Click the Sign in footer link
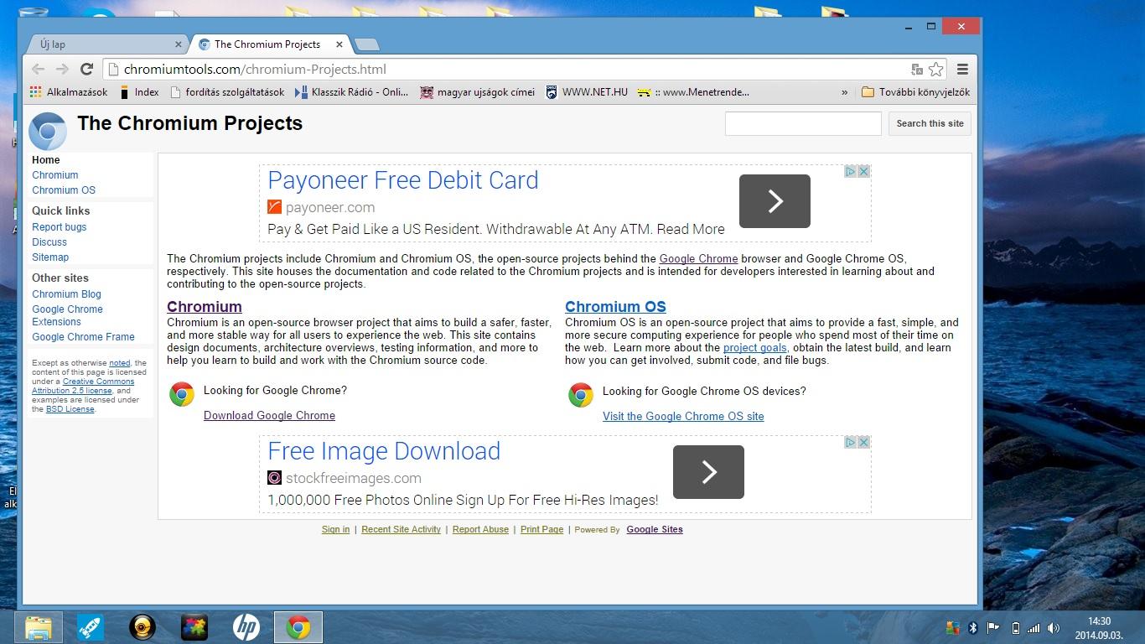Viewport: 1145px width, 644px height. 335,530
